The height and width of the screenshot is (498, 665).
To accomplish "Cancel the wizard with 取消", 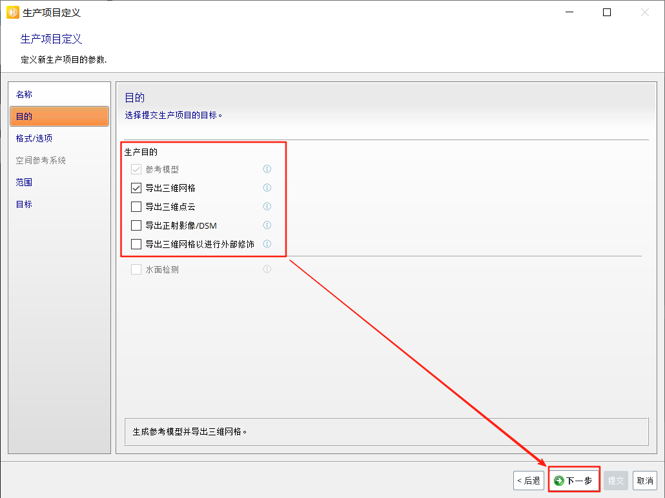I will (645, 481).
